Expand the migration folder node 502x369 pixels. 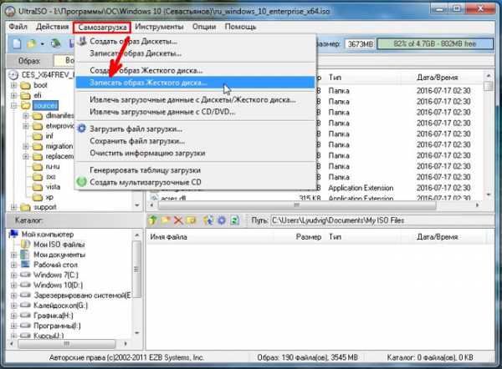click(x=26, y=146)
